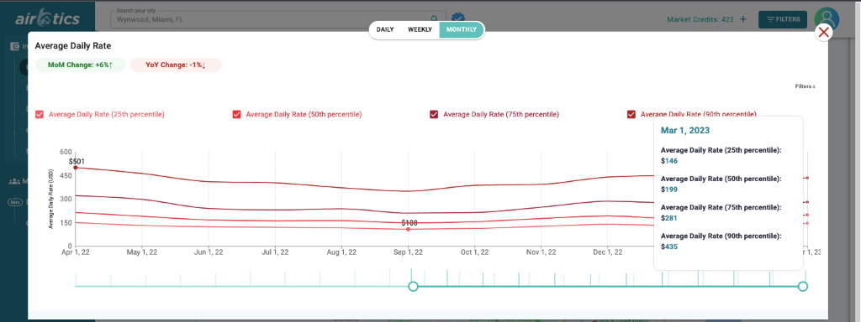Select the MONTHLY view tab
The height and width of the screenshot is (322, 861).
click(x=462, y=29)
